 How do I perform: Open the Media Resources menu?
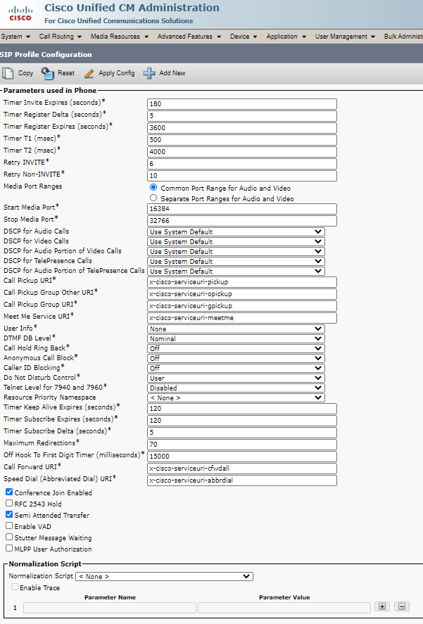pos(118,37)
